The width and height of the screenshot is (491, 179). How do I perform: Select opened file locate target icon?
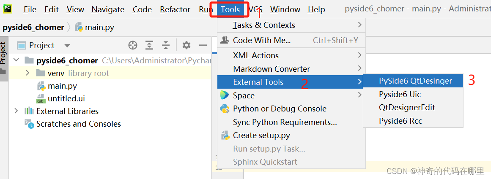[x=133, y=46]
